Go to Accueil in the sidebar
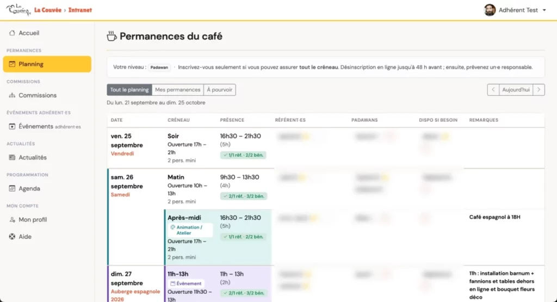Viewport: 557px width, 302px height. pyautogui.click(x=47, y=33)
